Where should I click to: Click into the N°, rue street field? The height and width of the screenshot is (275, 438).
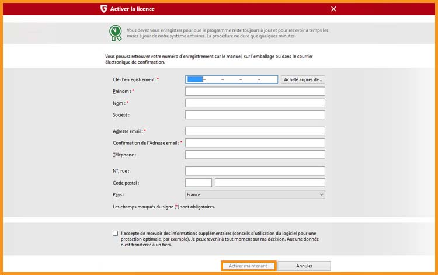(x=255, y=171)
